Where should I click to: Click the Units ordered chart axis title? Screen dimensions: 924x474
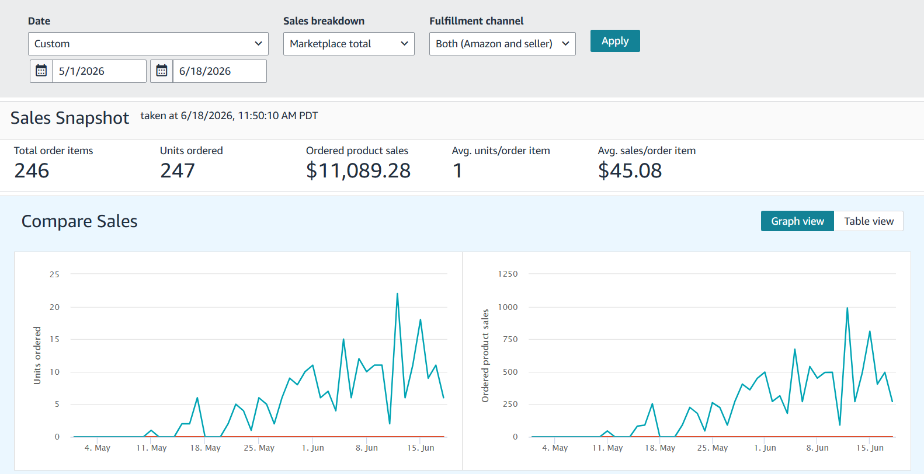[x=37, y=355]
